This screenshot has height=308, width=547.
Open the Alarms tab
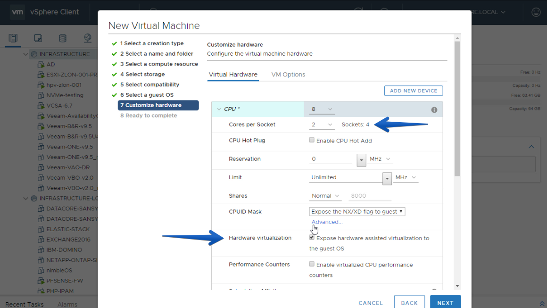67,304
